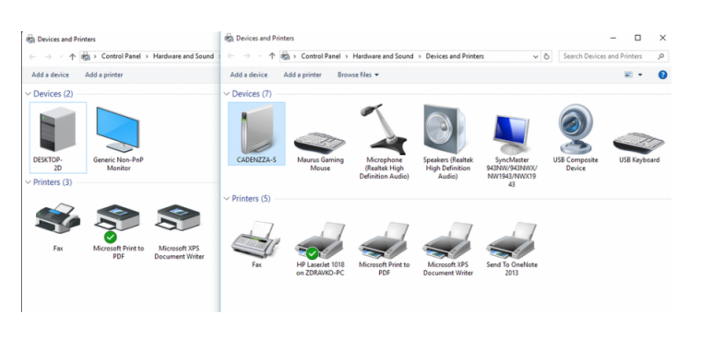Click the blue Help question mark icon

click(x=662, y=75)
